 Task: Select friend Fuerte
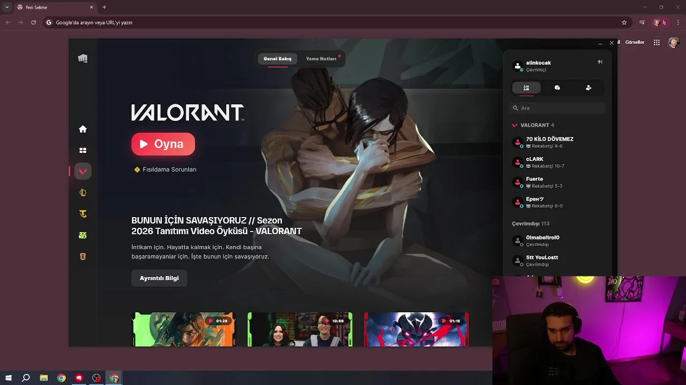click(x=557, y=182)
